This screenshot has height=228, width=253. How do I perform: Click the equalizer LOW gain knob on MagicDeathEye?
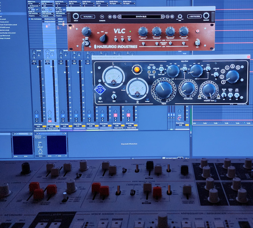click(173, 71)
